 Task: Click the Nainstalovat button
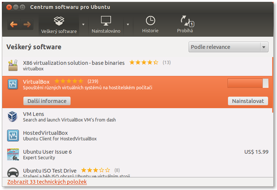coord(248,101)
